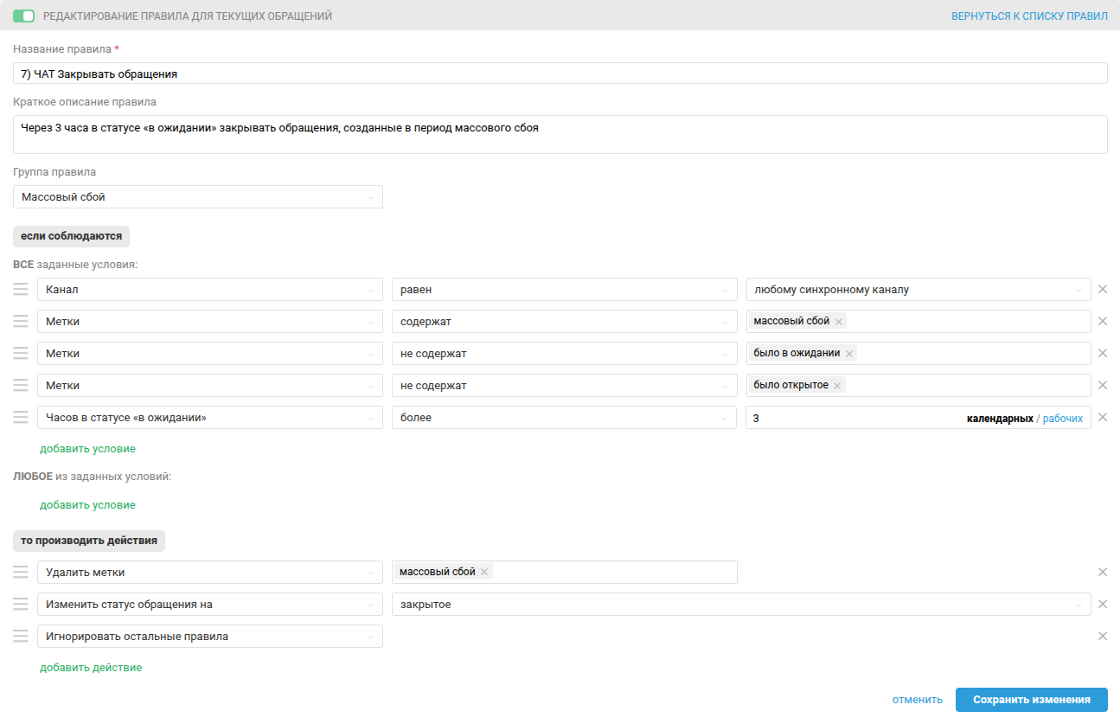Toggle the rule enabled switch
1120x724 pixels.
pos(24,16)
